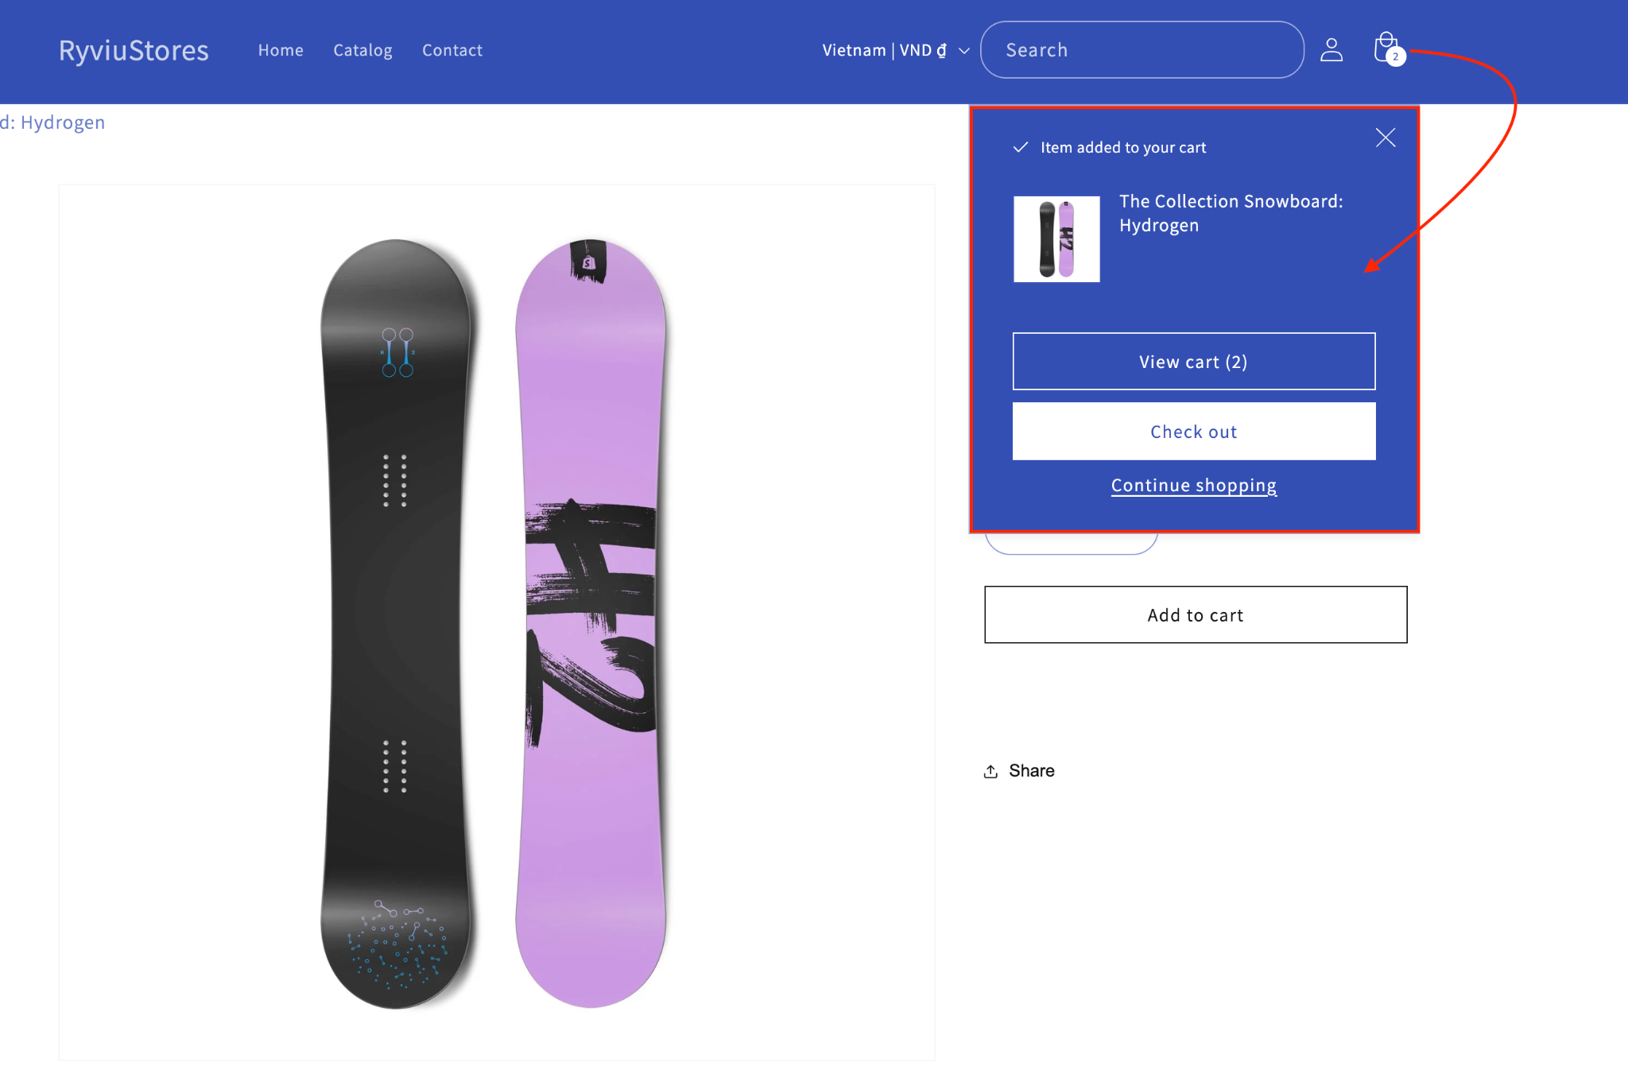Viewport: 1628px width, 1081px height.
Task: Open the shopping bag cart icon
Action: tap(1387, 48)
